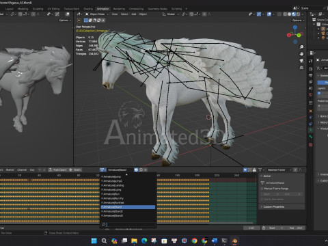Open Options dropdown in main viewport
This screenshot has width=328, height=246.
[x=299, y=20]
